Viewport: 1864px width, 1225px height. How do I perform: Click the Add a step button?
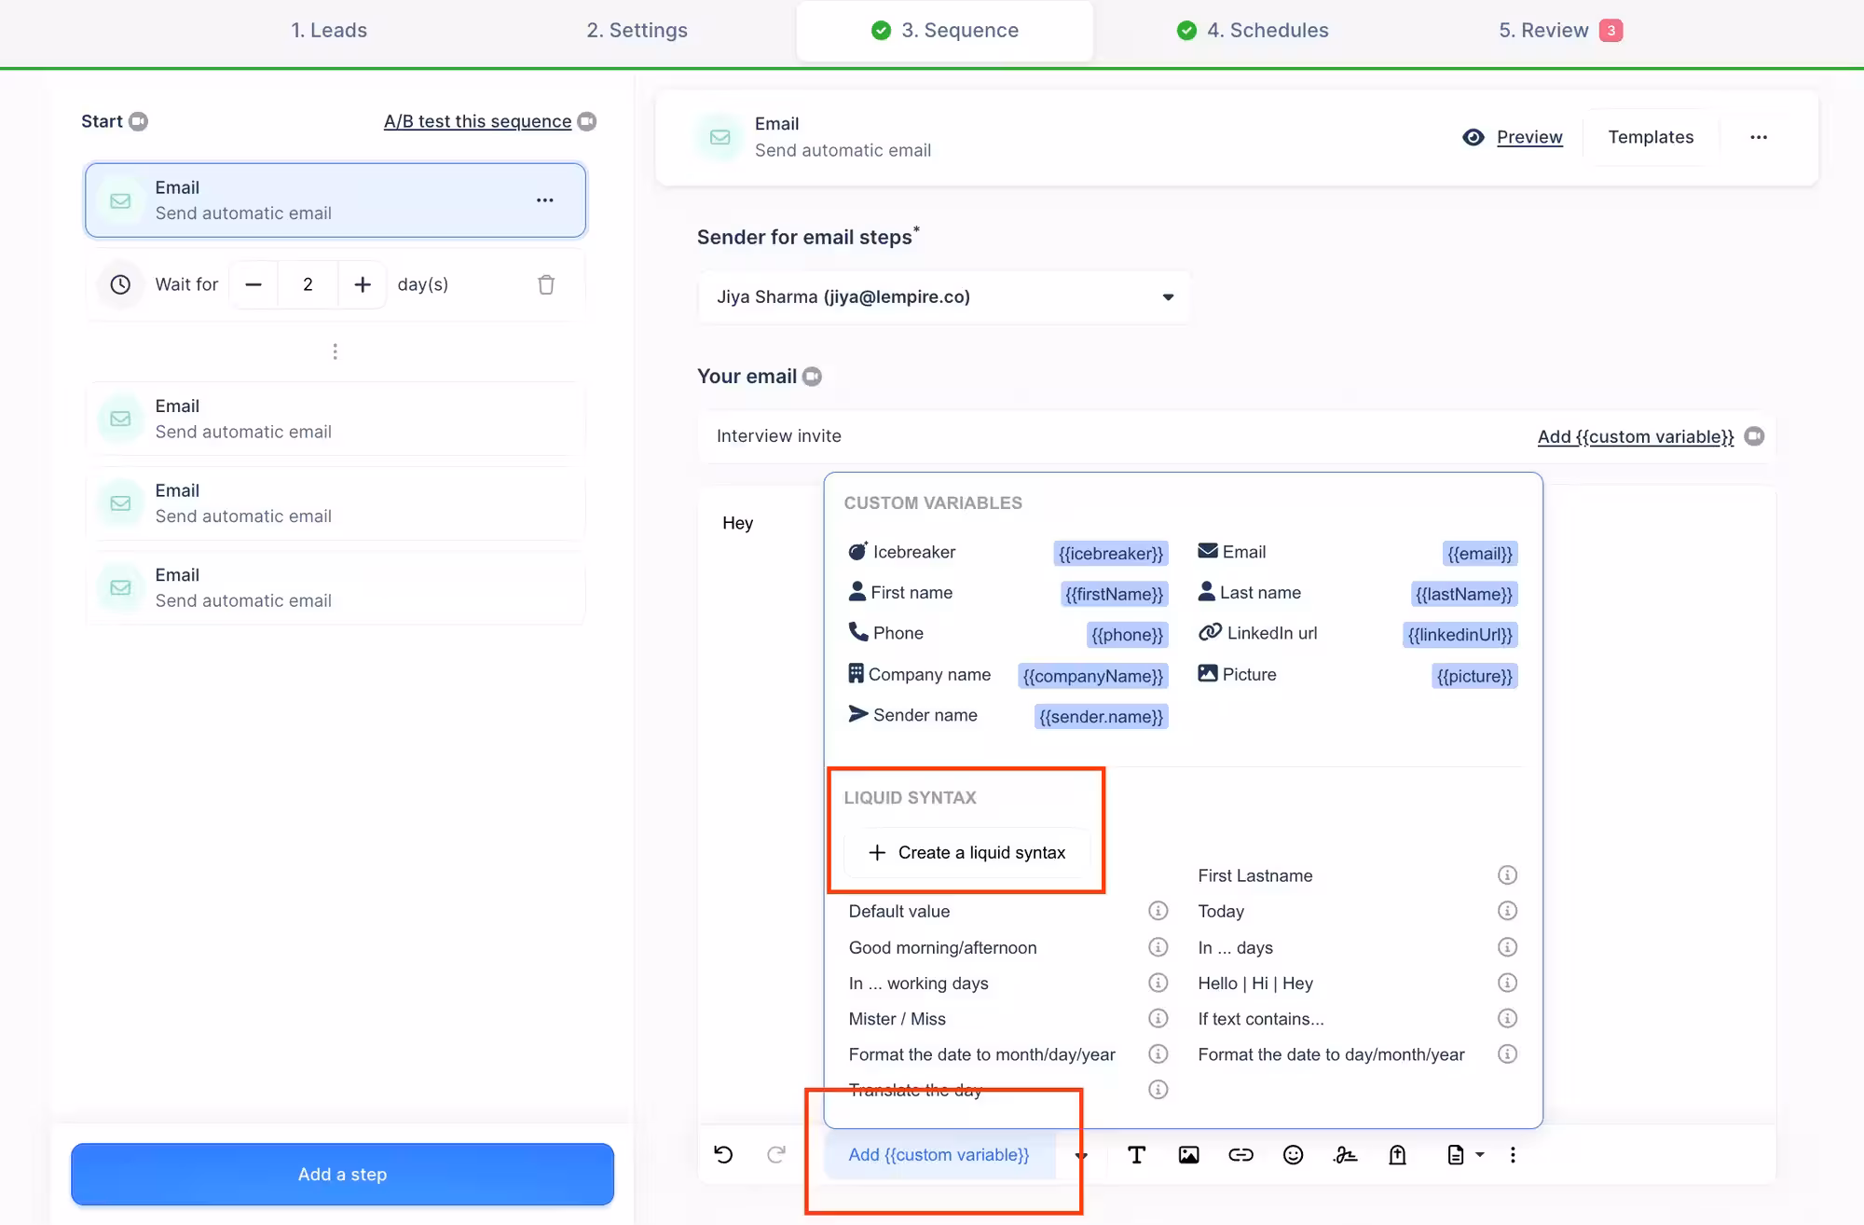tap(342, 1175)
